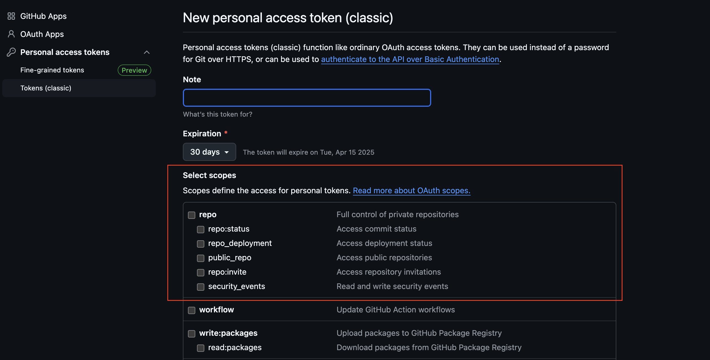The image size is (710, 360).
Task: Select the security_events checkbox
Action: (x=201, y=287)
